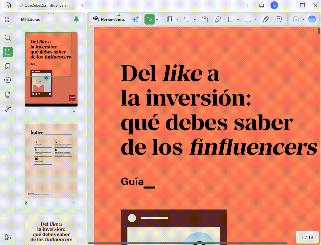Click the vertical document scrollbar
321x245 pixels.
[x=319, y=30]
